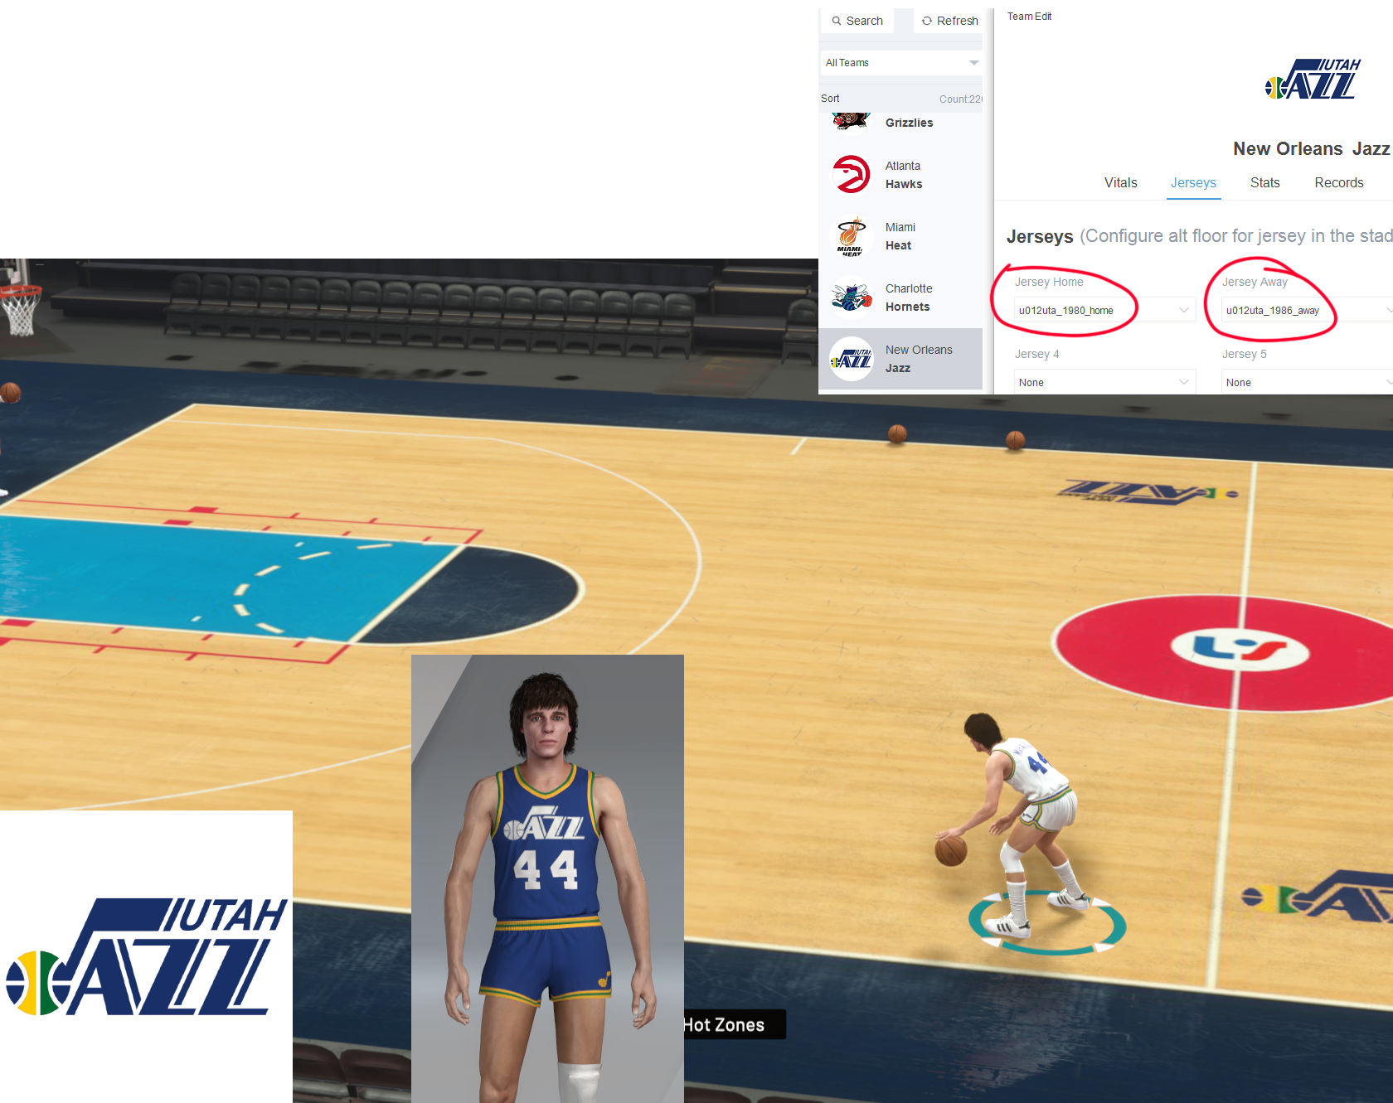Click the Search magnifier icon
Image resolution: width=1393 pixels, height=1103 pixels.
837,21
